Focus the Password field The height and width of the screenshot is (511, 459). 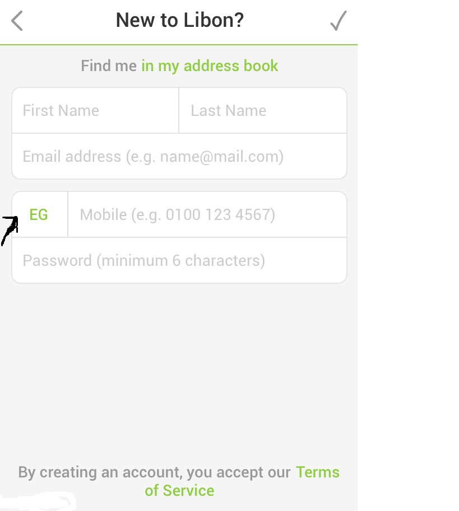(179, 261)
